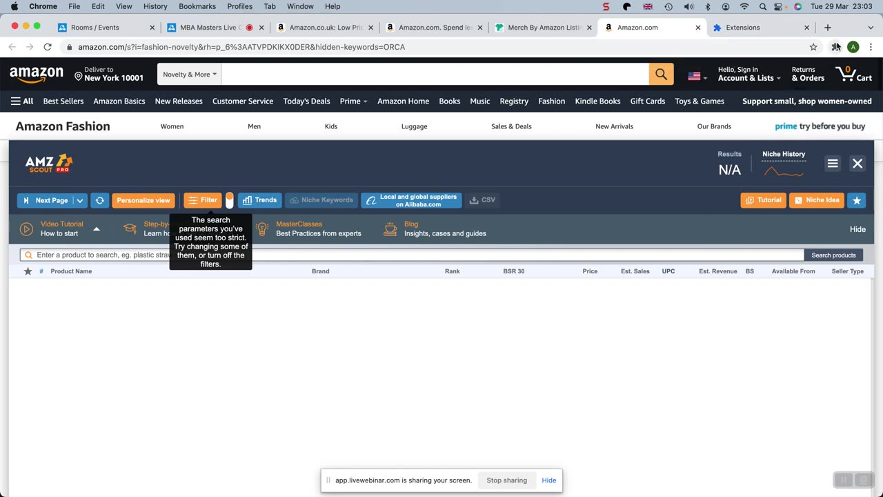This screenshot has width=883, height=497.
Task: Open Returns & Orders
Action: point(808,75)
